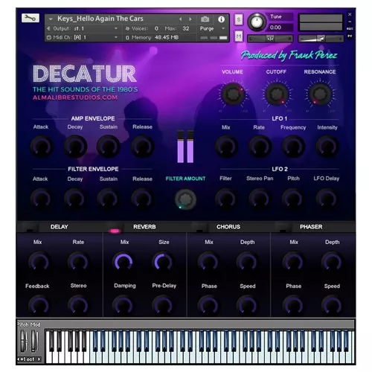
Task: Click the LFO 1 Rate knob
Action: [260, 147]
